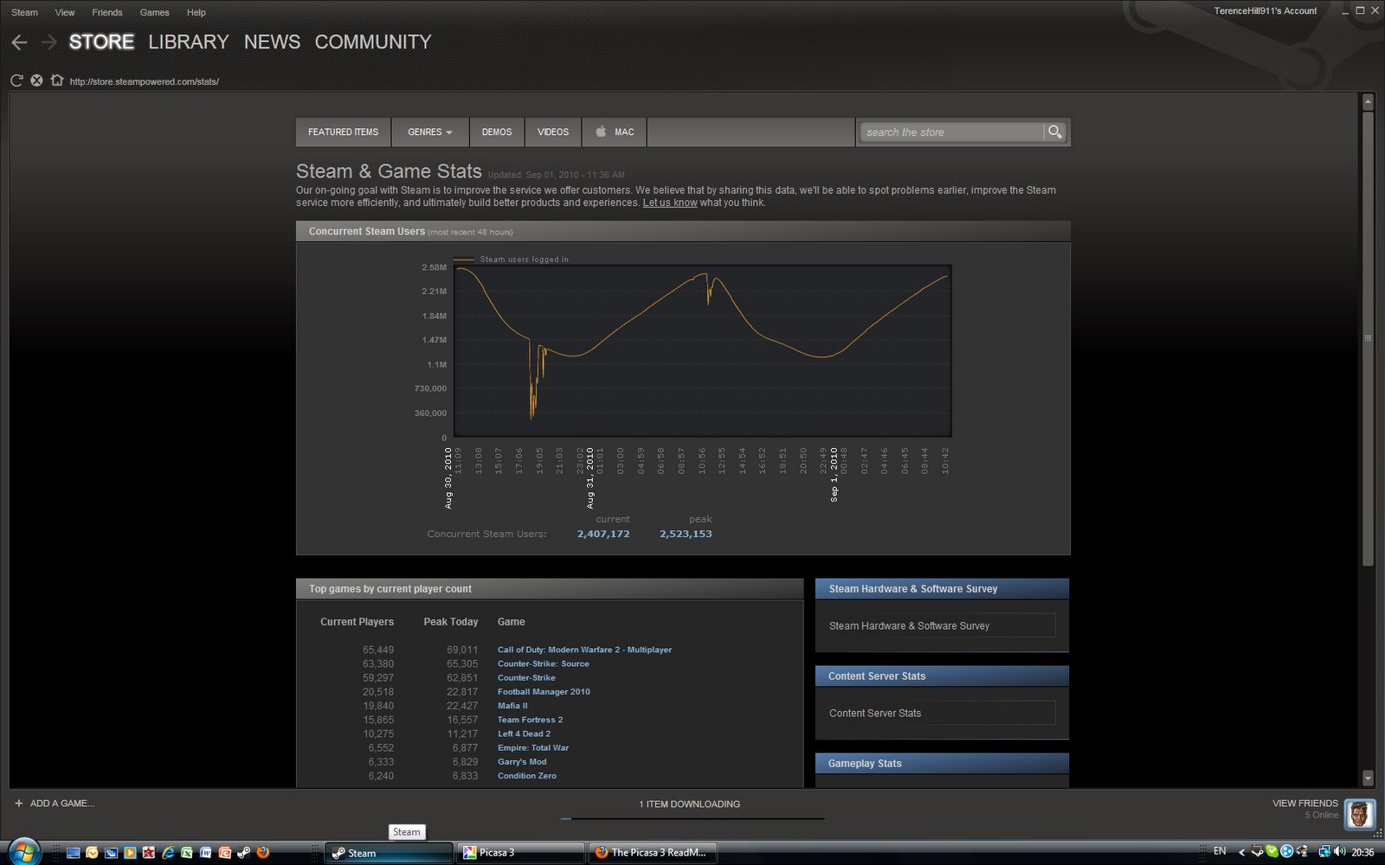1385x865 pixels.
Task: Open Call of Duty: Modern Warfare 2 - Multiplayer
Action: click(x=584, y=650)
